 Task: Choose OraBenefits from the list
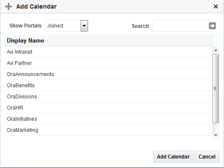pyautogui.click(x=108, y=86)
